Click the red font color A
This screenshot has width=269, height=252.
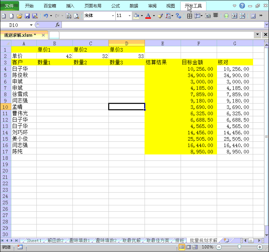[x=148, y=16]
